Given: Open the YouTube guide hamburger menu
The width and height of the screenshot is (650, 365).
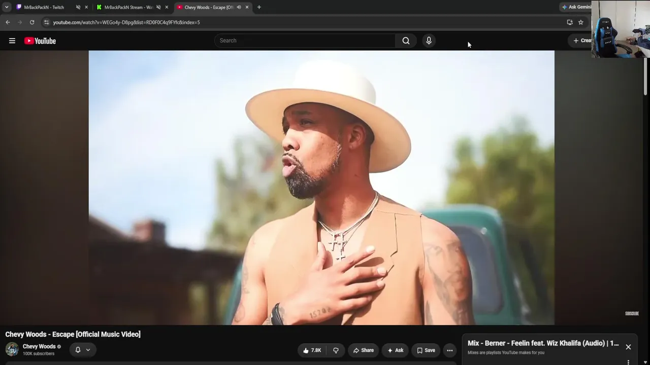Looking at the screenshot, I should pyautogui.click(x=12, y=41).
